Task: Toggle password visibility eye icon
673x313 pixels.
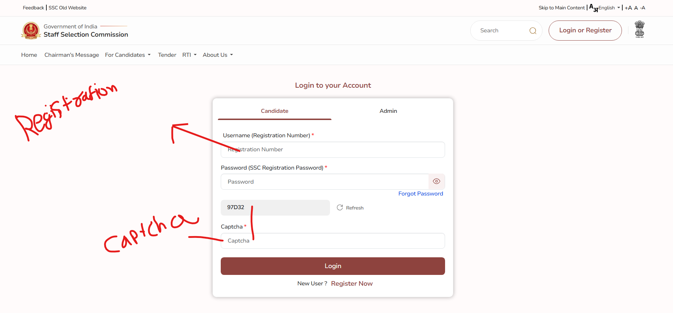Action: coord(436,181)
